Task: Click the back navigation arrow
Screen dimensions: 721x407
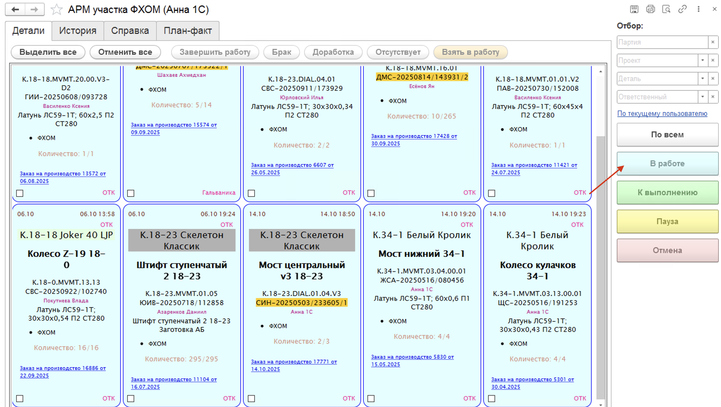Action: click(15, 9)
